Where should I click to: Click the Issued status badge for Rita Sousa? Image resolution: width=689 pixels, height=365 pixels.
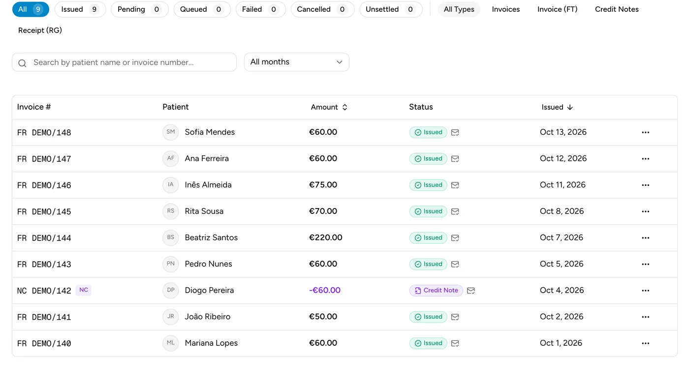click(428, 212)
